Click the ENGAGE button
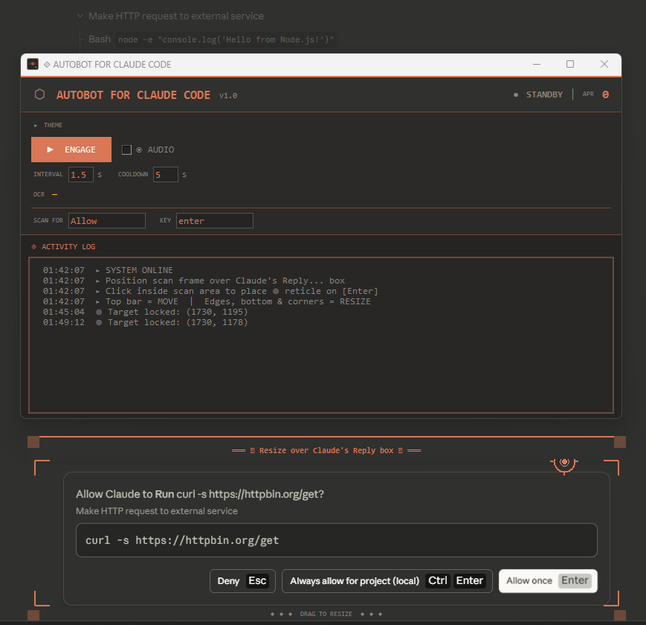The image size is (646, 625). click(71, 150)
